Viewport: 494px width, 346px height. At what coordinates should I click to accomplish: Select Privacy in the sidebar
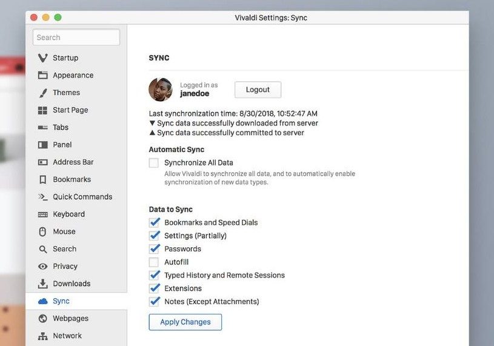(x=76, y=267)
